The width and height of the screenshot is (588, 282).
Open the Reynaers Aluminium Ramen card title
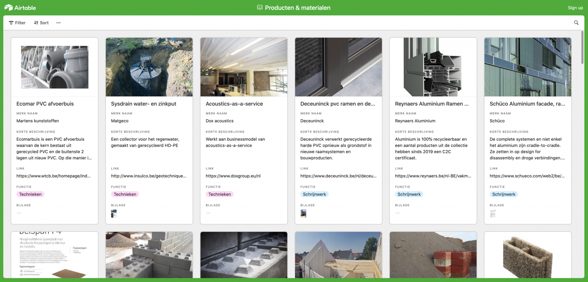click(x=432, y=104)
